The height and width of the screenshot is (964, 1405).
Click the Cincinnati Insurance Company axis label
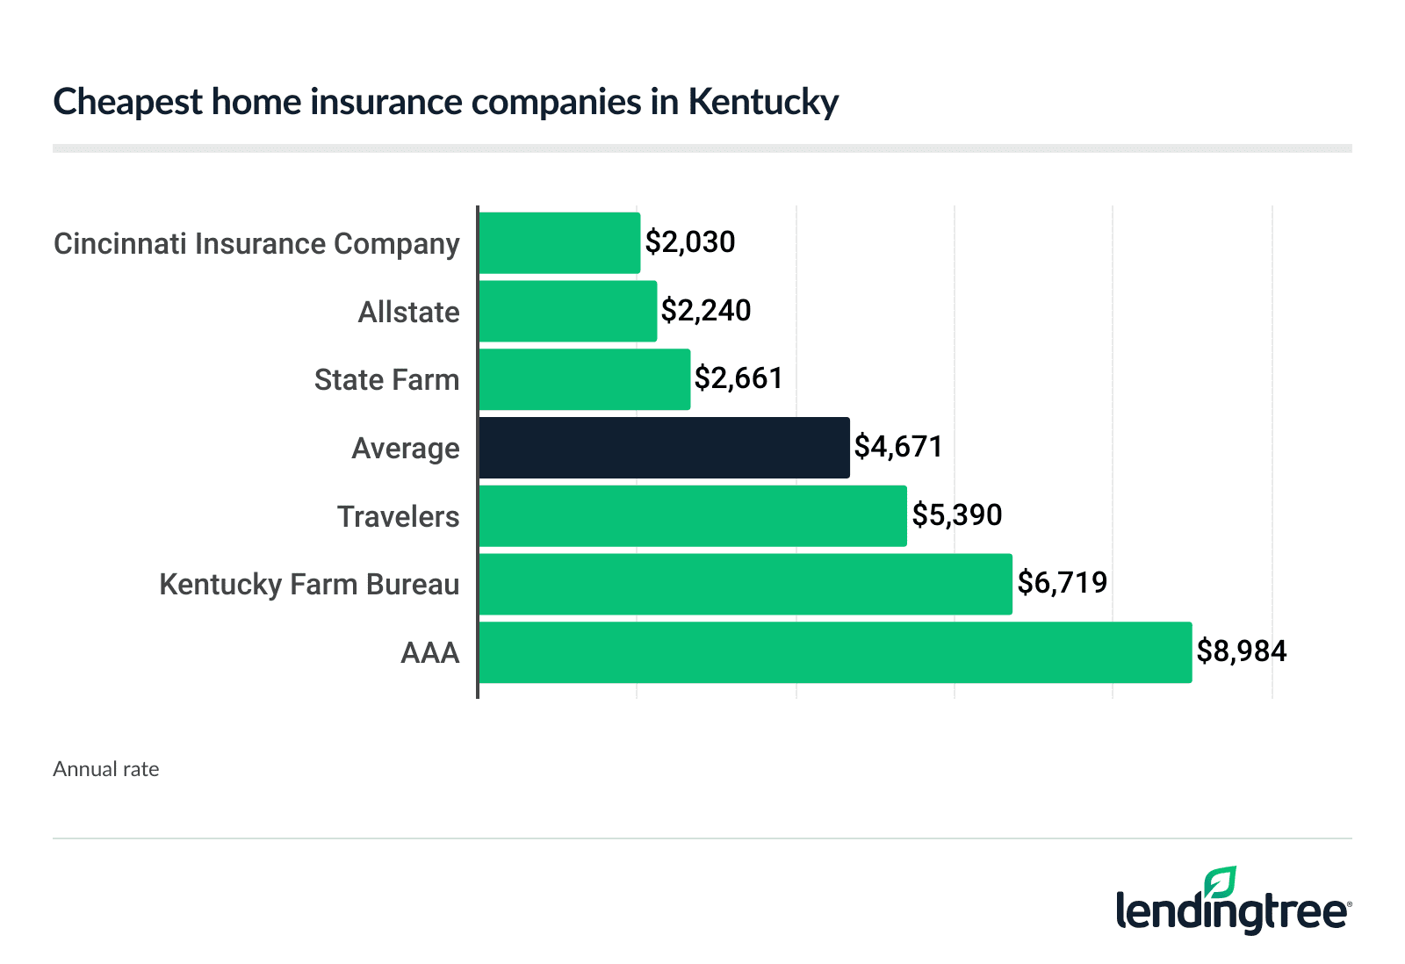[x=256, y=244]
